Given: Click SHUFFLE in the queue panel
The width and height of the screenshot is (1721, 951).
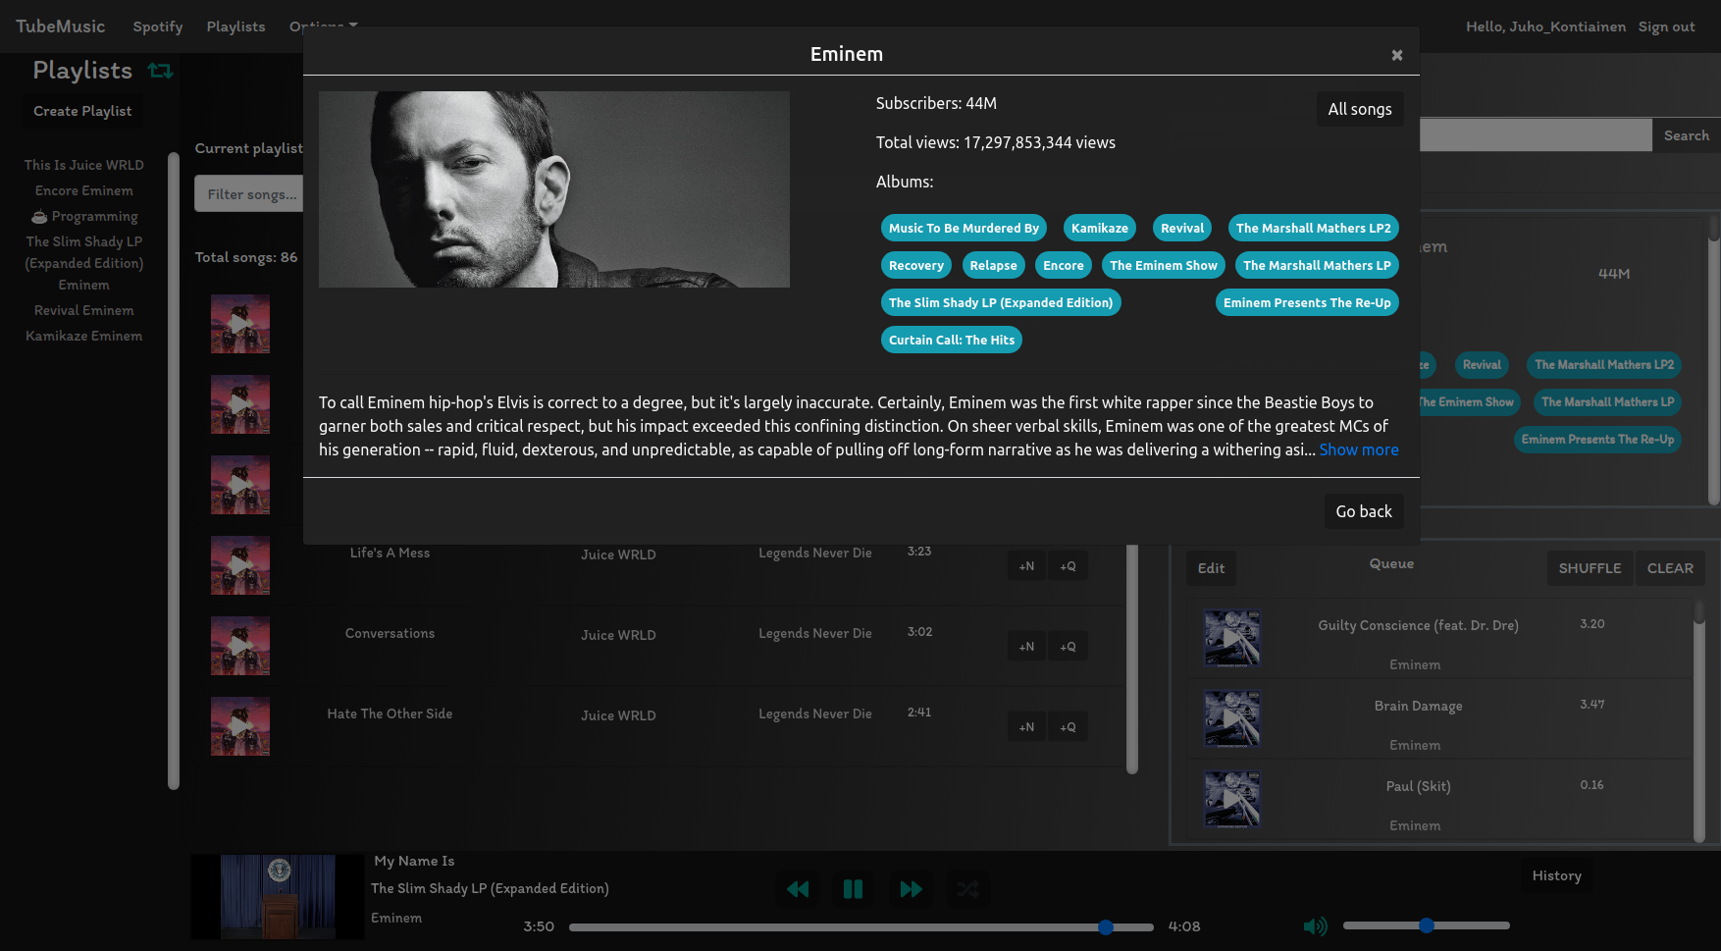Looking at the screenshot, I should pos(1590,568).
